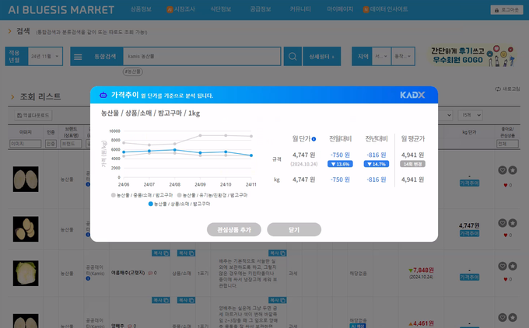This screenshot has width=529, height=328.
Task: Toggle the 상품/소매 밤고구마 legend series
Action: point(179,204)
